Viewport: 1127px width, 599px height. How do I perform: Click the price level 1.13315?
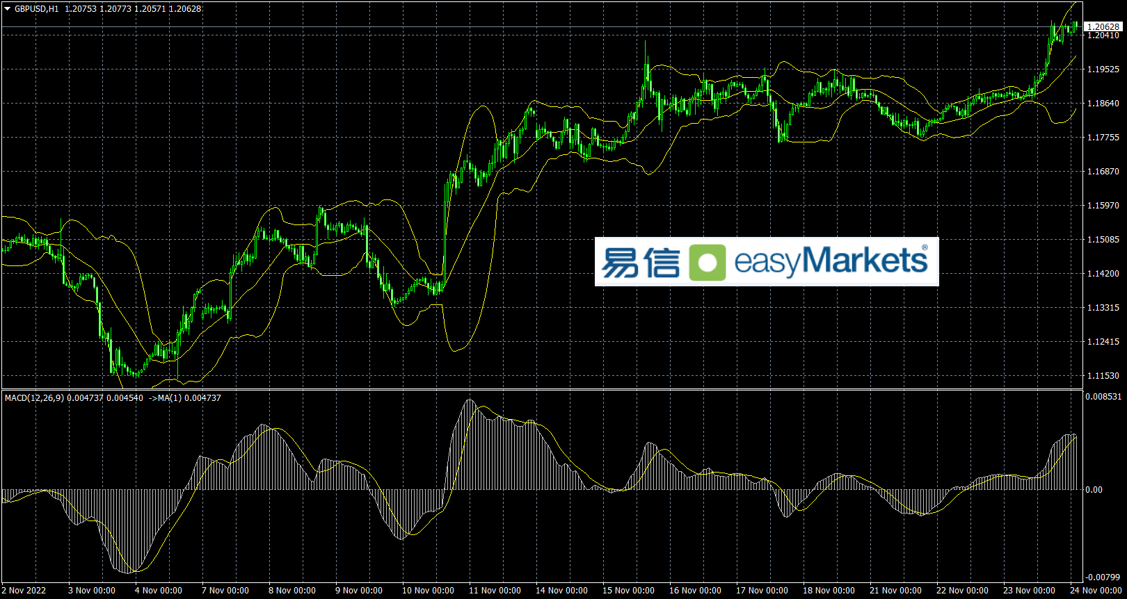(1103, 308)
